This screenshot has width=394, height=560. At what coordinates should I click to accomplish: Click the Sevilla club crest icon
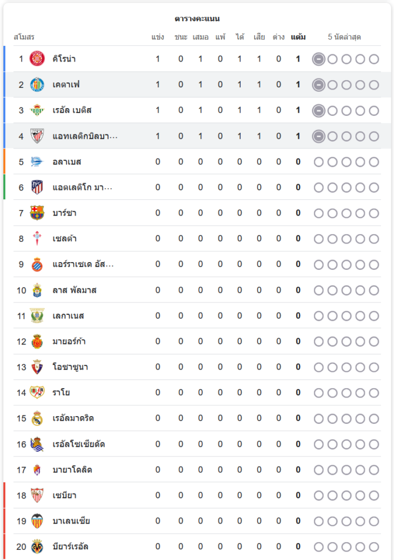[x=37, y=495]
